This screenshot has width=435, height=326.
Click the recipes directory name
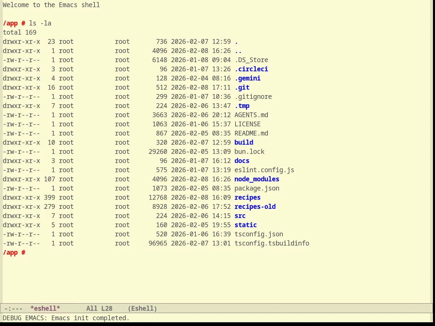click(x=247, y=197)
